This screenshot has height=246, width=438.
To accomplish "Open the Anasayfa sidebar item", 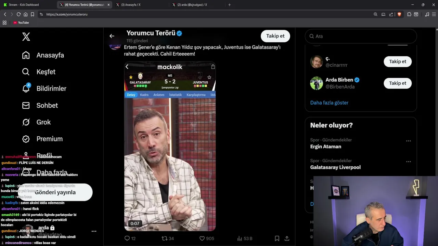I will click(x=43, y=55).
